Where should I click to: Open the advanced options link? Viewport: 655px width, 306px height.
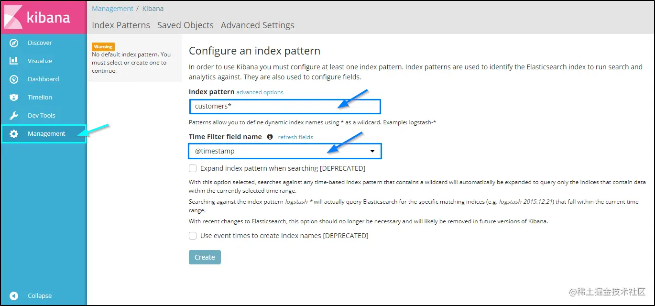tap(260, 92)
